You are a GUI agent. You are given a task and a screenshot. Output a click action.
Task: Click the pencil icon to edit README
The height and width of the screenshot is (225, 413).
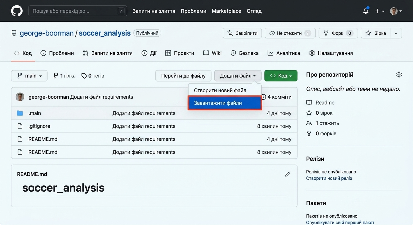288,174
